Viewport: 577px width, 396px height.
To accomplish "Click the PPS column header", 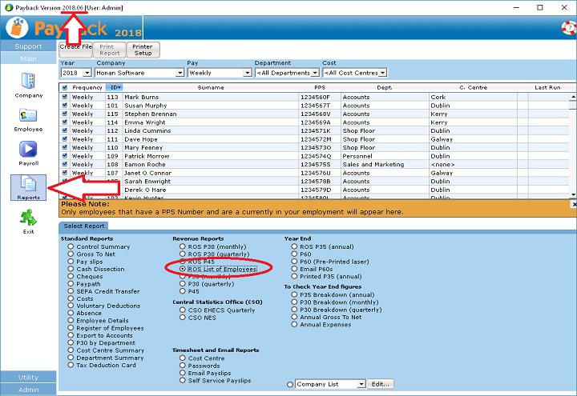I will tap(320, 87).
